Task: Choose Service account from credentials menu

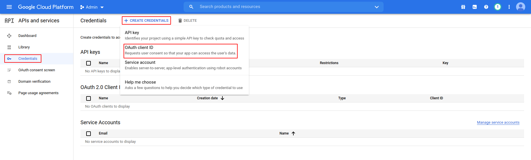Action: (183, 65)
